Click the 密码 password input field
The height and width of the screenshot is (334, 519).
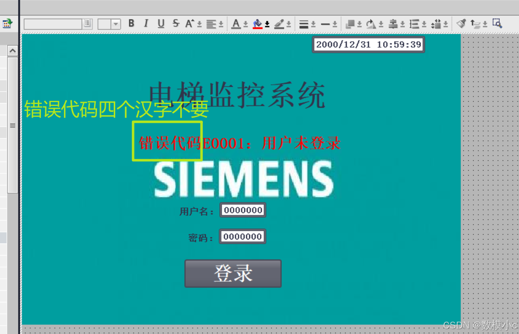coord(243,236)
